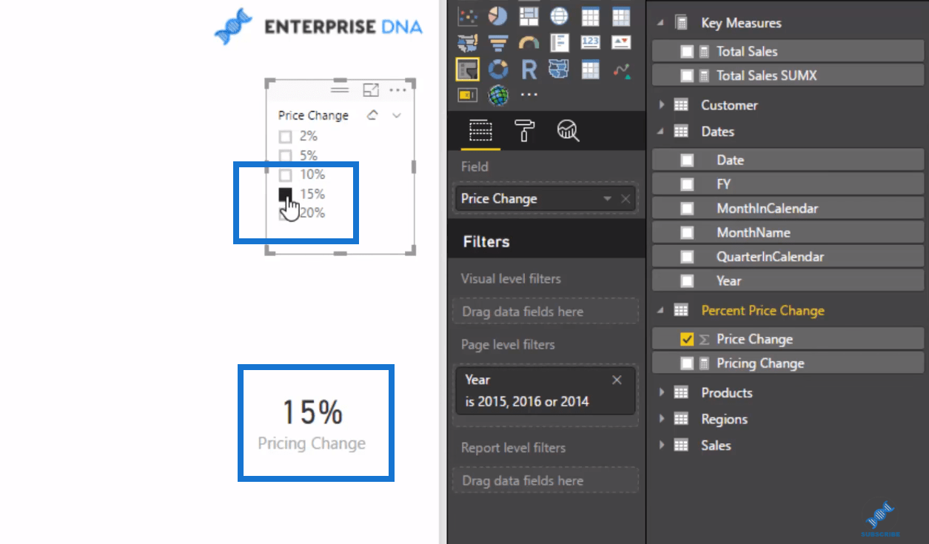Collapse the Dates table
The image size is (929, 544).
pos(660,132)
